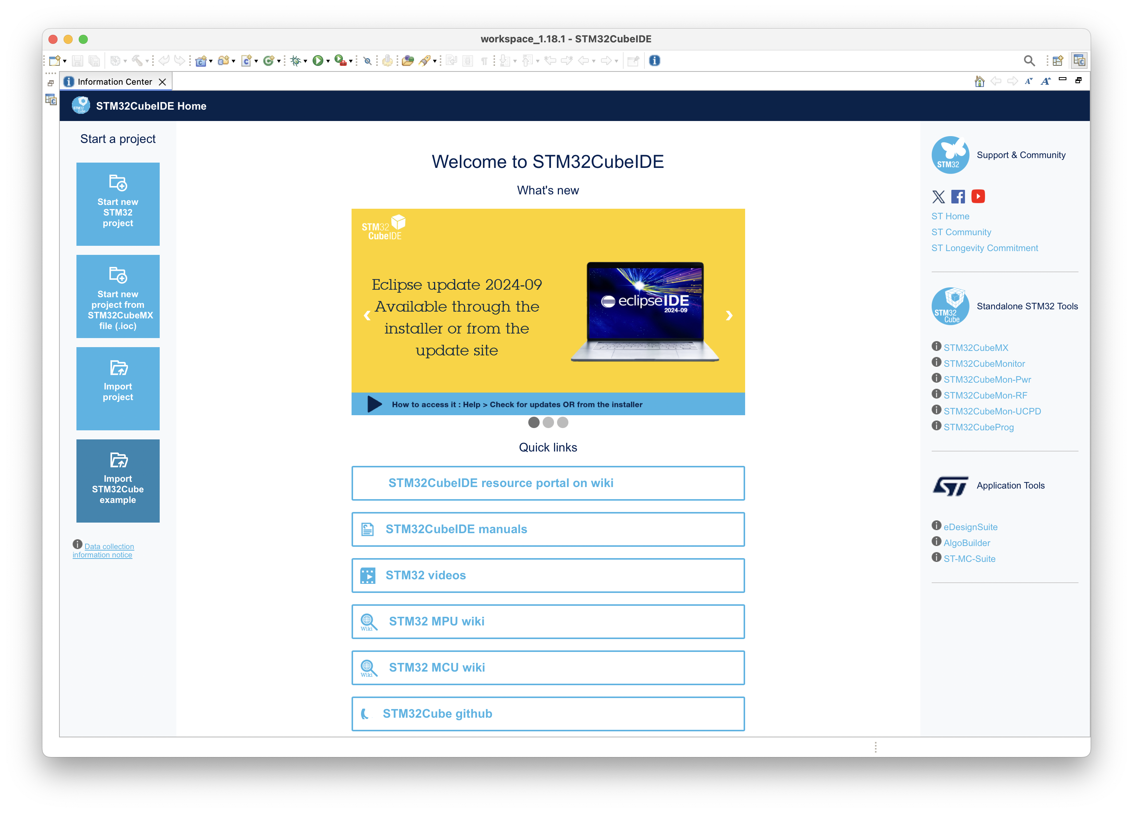
Task: Click the Home icon in Information Center
Action: 979,81
